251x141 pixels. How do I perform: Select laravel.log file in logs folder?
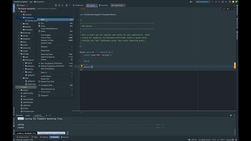(x=31, y=84)
